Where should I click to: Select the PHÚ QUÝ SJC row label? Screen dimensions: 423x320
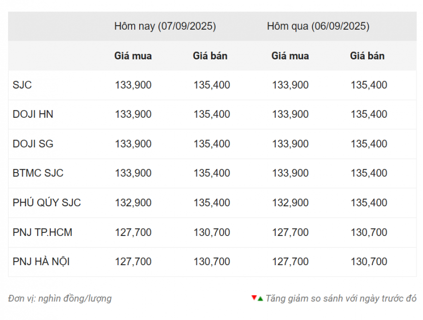tap(47, 202)
